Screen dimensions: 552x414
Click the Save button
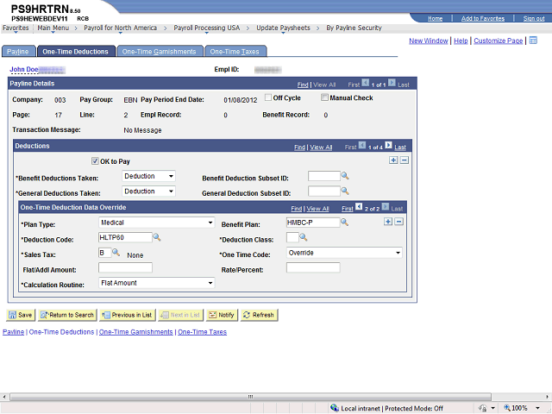pos(21,315)
